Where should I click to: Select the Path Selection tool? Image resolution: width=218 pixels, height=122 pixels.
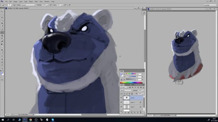coord(2,59)
